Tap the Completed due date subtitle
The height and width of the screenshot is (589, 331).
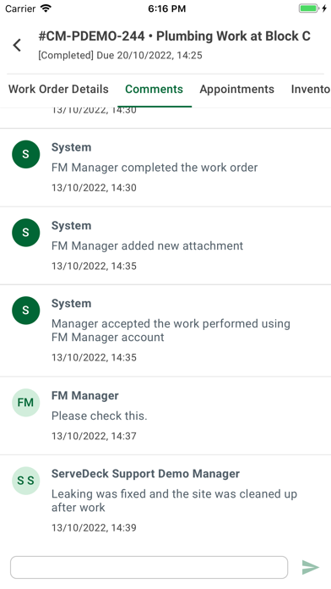tap(121, 56)
